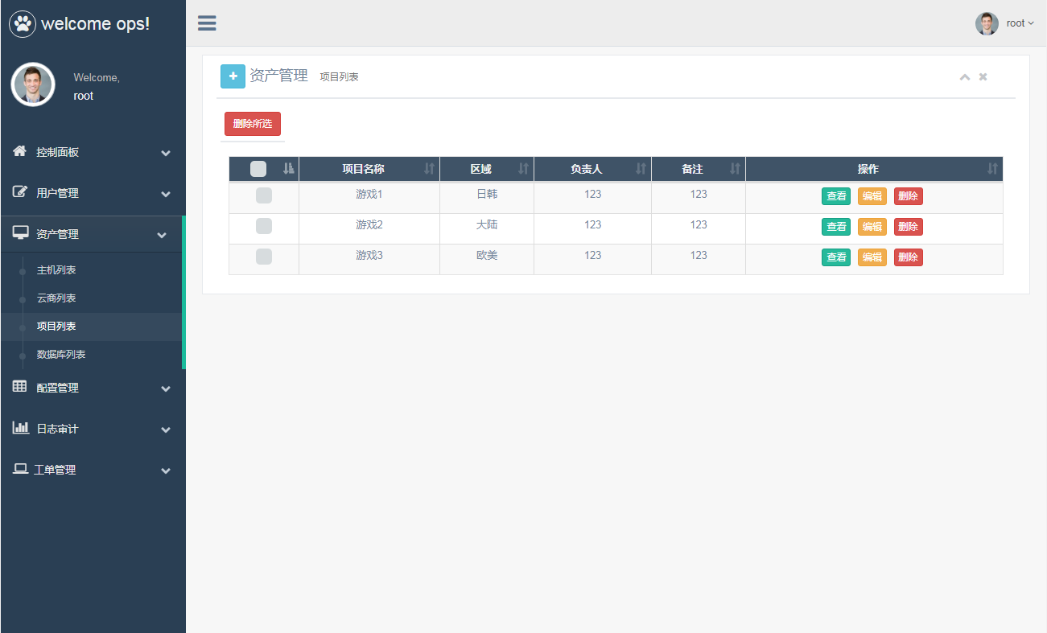This screenshot has width=1047, height=633.
Task: Expand the 配置管理 menu chevron
Action: (x=166, y=389)
